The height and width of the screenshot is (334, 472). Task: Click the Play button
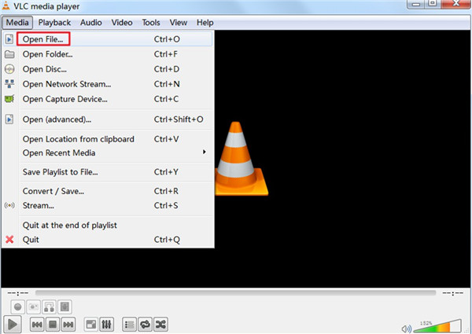pos(13,325)
